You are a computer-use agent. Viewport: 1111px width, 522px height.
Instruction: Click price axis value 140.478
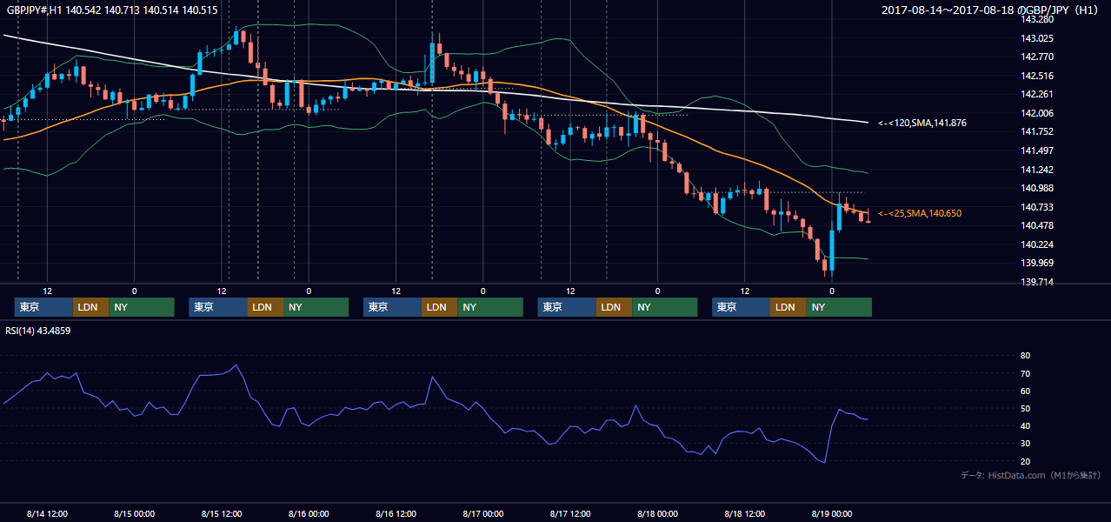click(x=1037, y=225)
